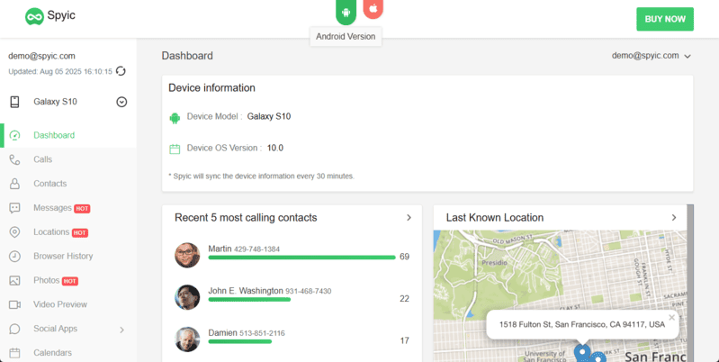Open Photos from the sidebar
The width and height of the screenshot is (719, 362).
click(46, 281)
